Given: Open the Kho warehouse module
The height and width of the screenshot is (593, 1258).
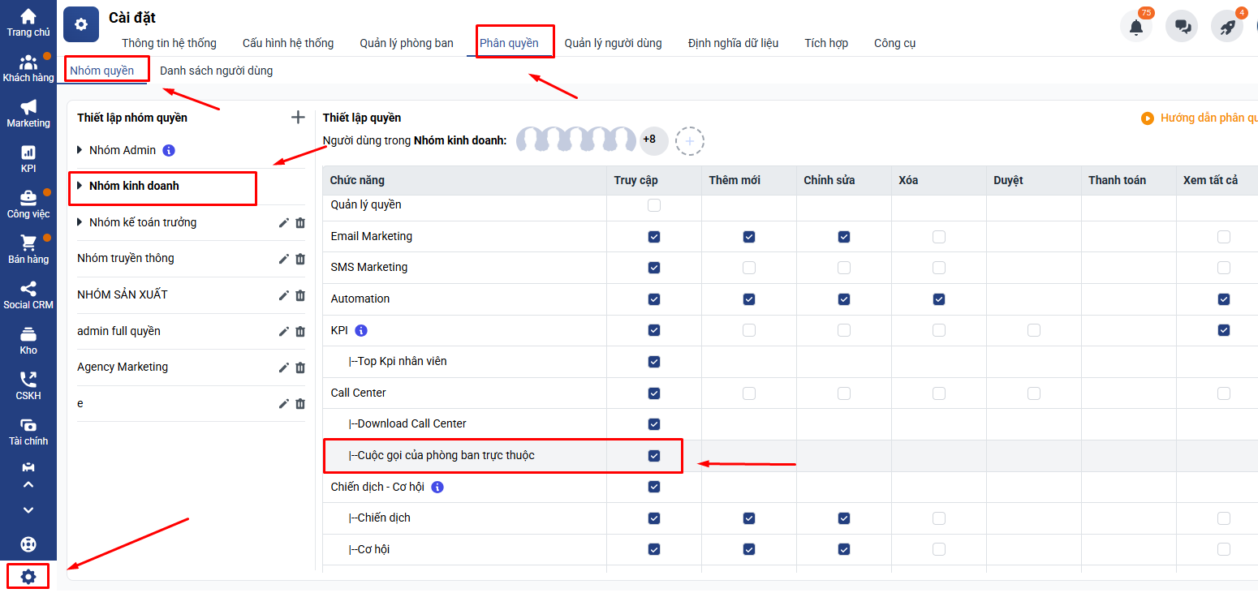Looking at the screenshot, I should coord(28,341).
